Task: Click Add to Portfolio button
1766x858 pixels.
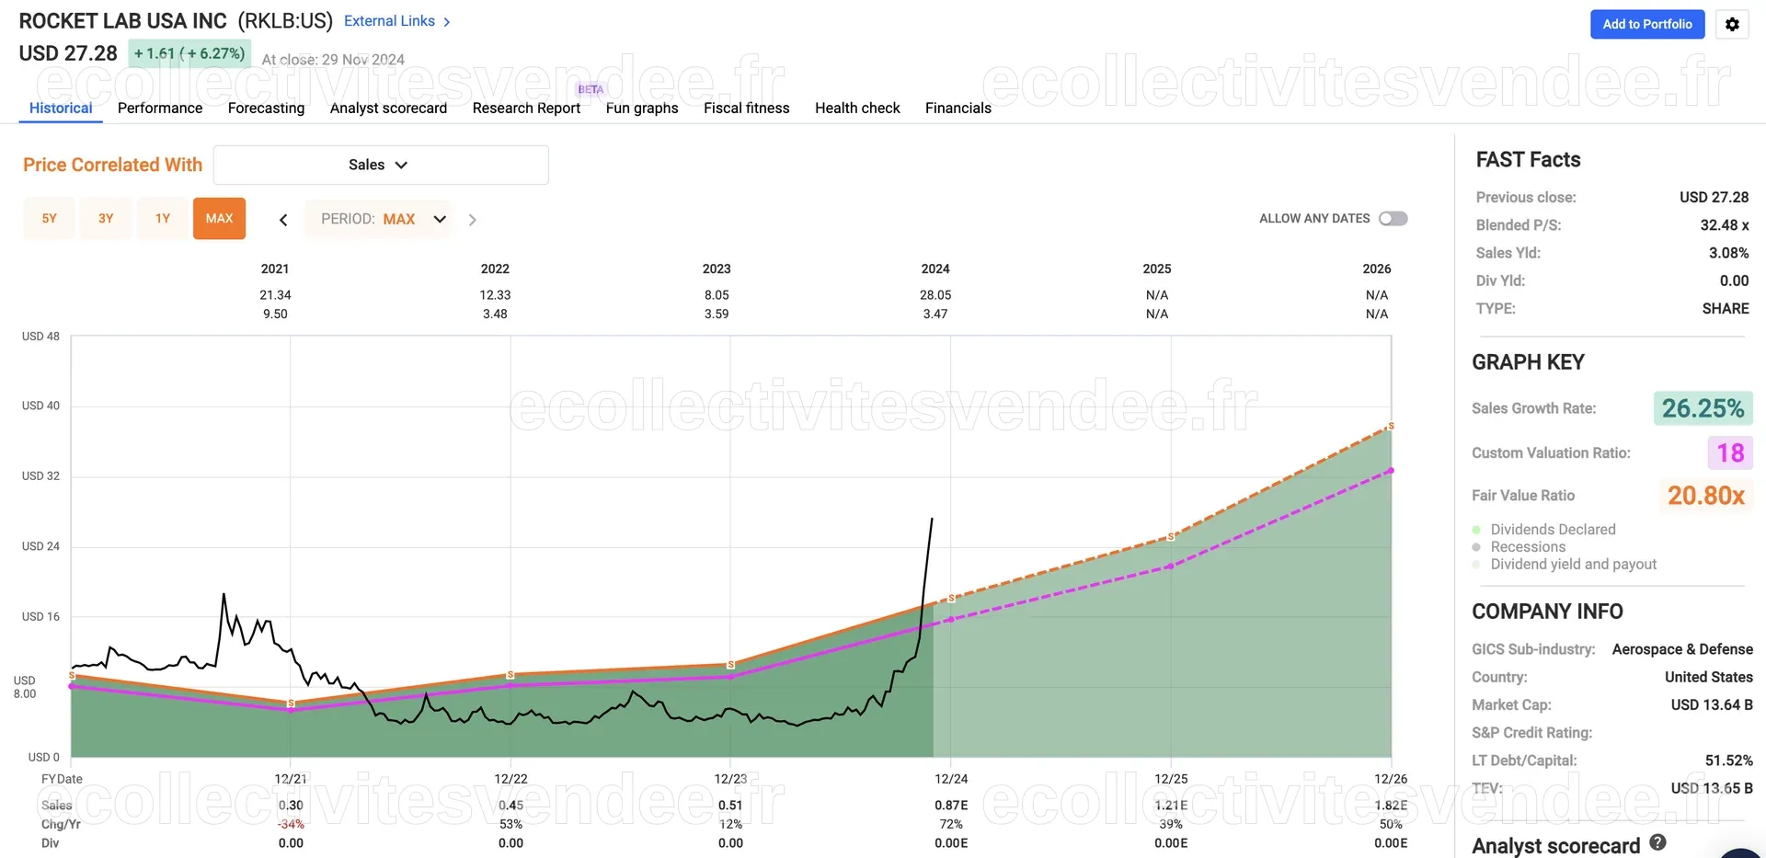Action: (1647, 24)
